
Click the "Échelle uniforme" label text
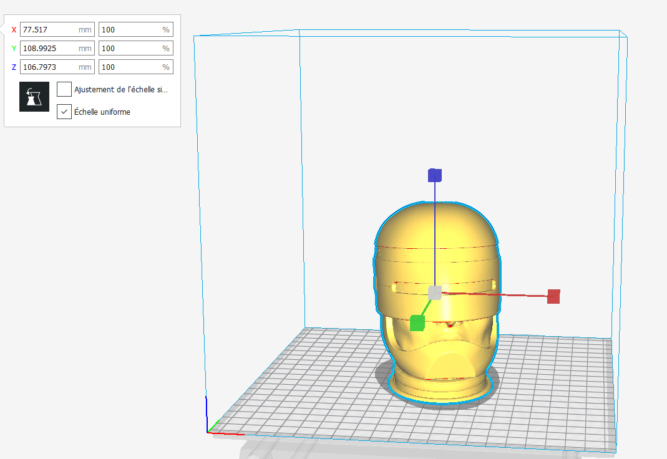[x=102, y=112]
